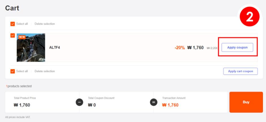Click the top Delete selection link
266x122 pixels.
click(x=45, y=24)
